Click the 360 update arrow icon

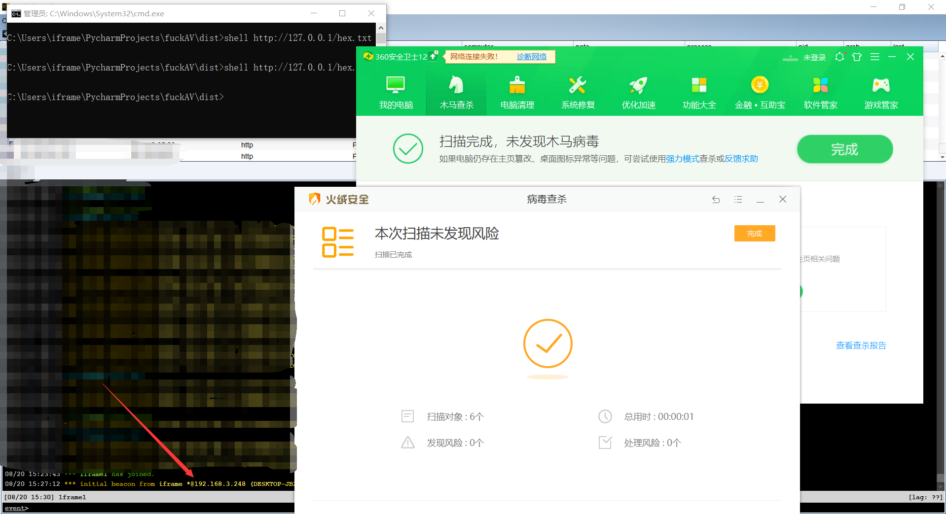click(x=433, y=56)
